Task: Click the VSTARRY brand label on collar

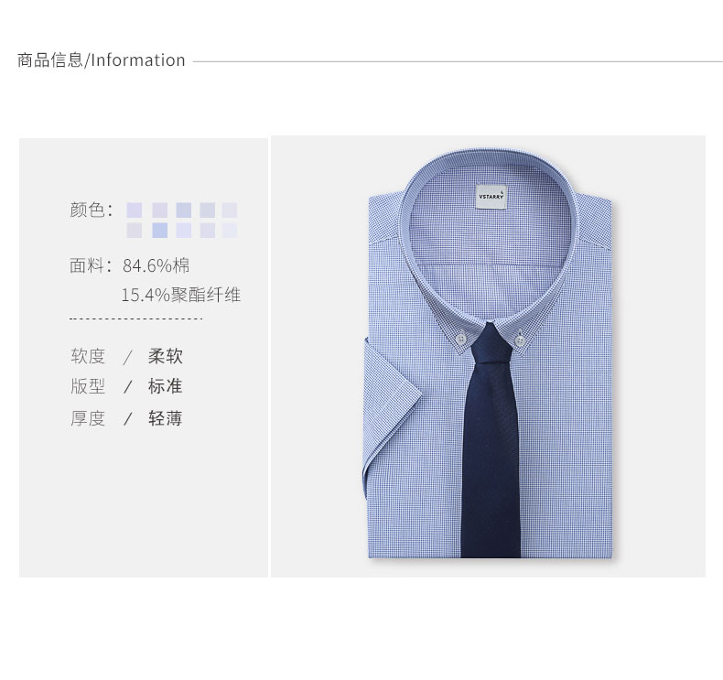Action: [491, 197]
